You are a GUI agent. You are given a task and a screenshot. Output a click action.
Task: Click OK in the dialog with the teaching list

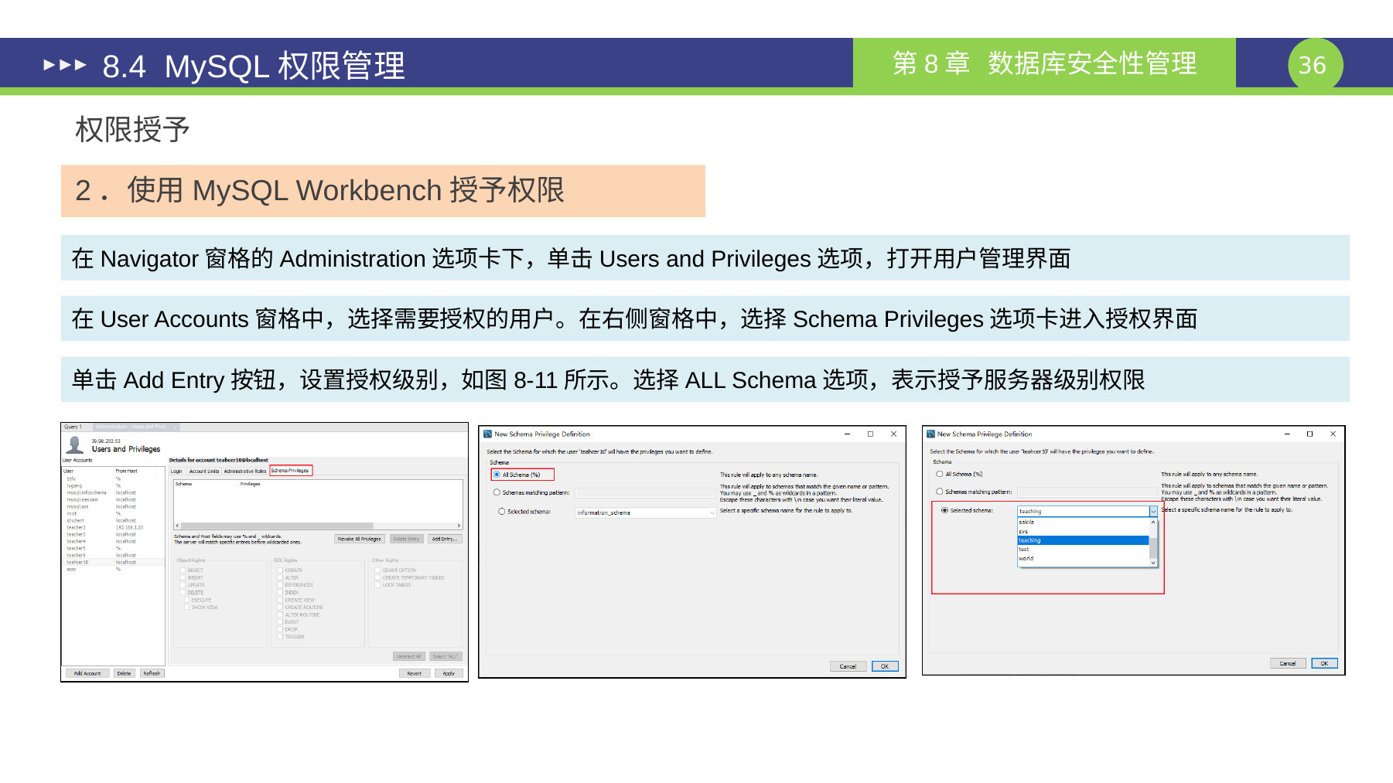click(x=1324, y=663)
